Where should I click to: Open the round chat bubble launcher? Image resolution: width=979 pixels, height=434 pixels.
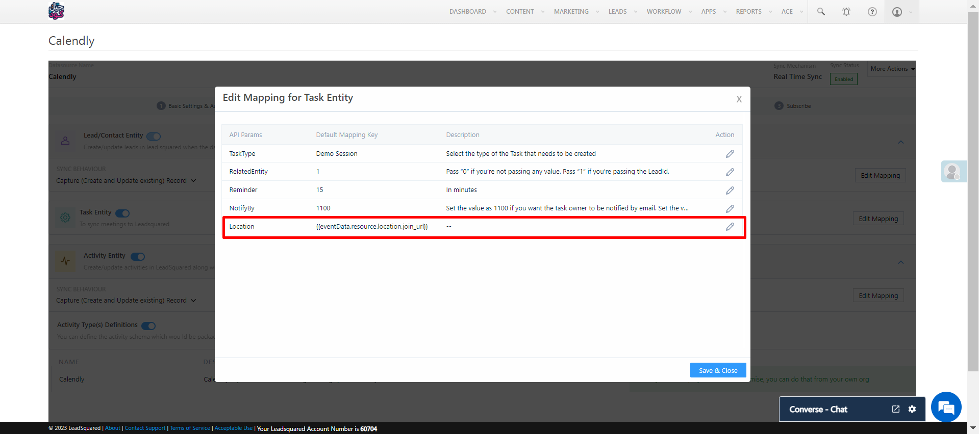click(946, 407)
